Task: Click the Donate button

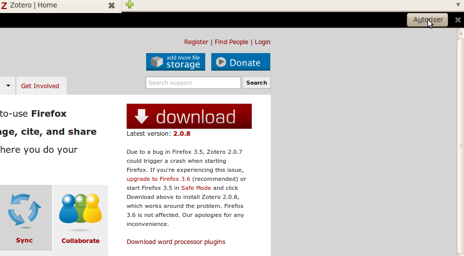Action: pos(241,62)
